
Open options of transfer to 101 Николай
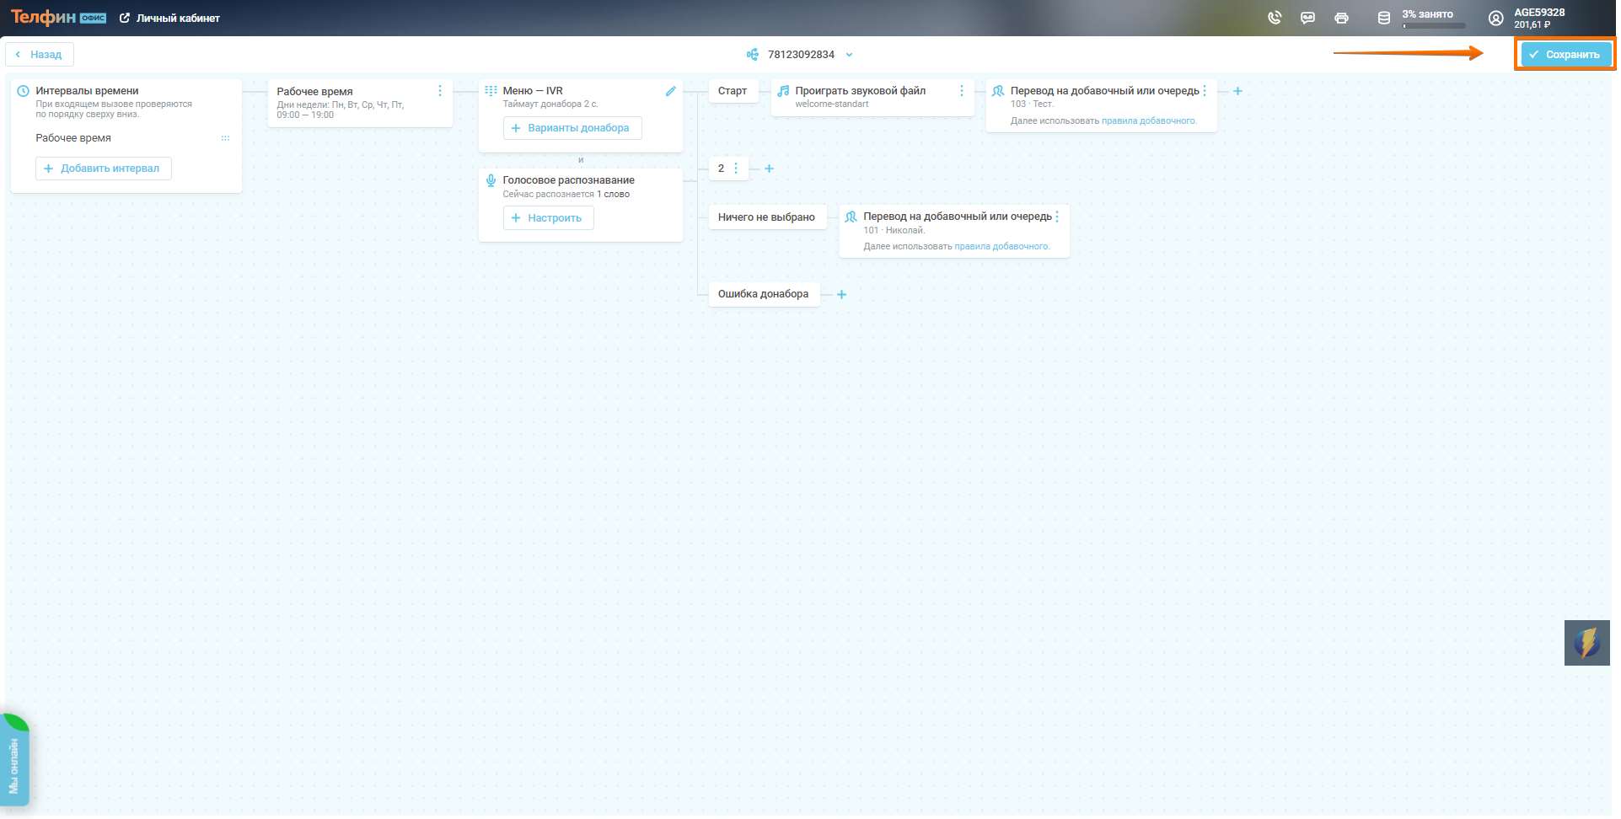(1057, 217)
